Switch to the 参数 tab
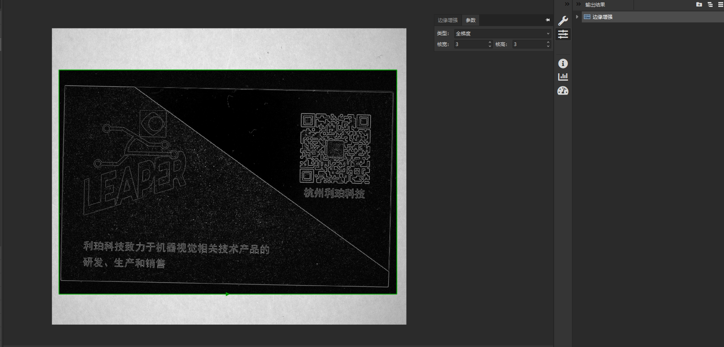Image resolution: width=724 pixels, height=347 pixels. click(x=471, y=20)
